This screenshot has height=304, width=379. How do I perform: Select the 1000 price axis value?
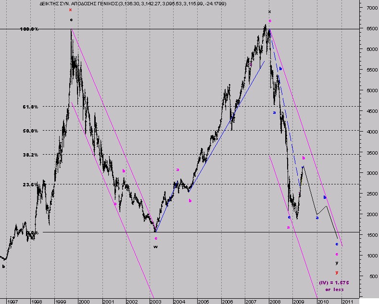pos(372,255)
